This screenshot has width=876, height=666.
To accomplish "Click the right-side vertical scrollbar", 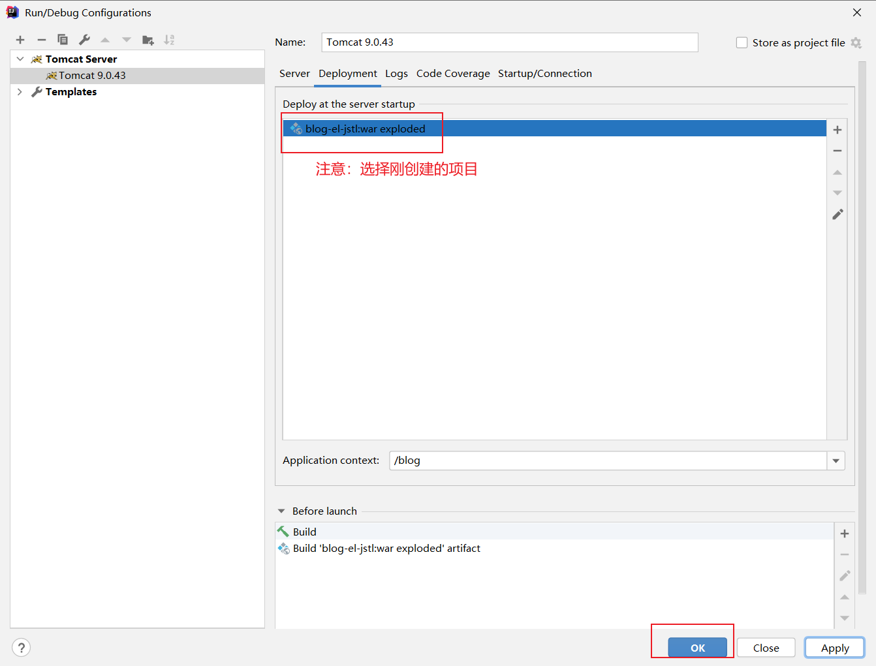I will 862,326.
